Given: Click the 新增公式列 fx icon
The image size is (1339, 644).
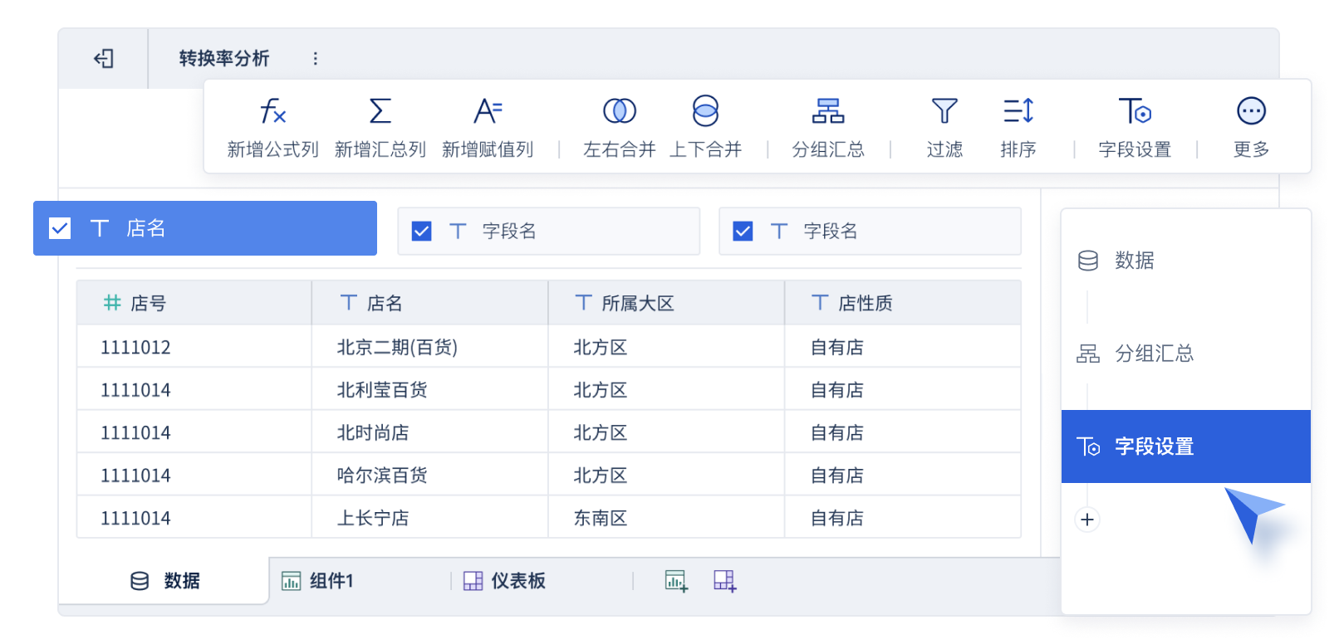Looking at the screenshot, I should click(x=272, y=111).
